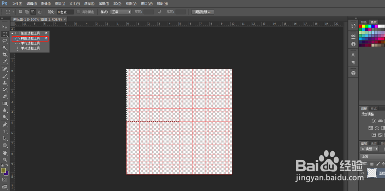The height and width of the screenshot is (191, 385).
Task: Open tool preset picker arrow
Action: pyautogui.click(x=13, y=12)
